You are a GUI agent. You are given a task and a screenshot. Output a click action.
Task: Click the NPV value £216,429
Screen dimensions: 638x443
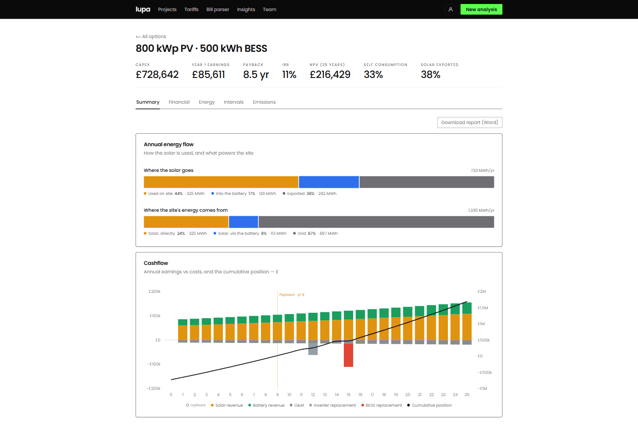(x=330, y=74)
